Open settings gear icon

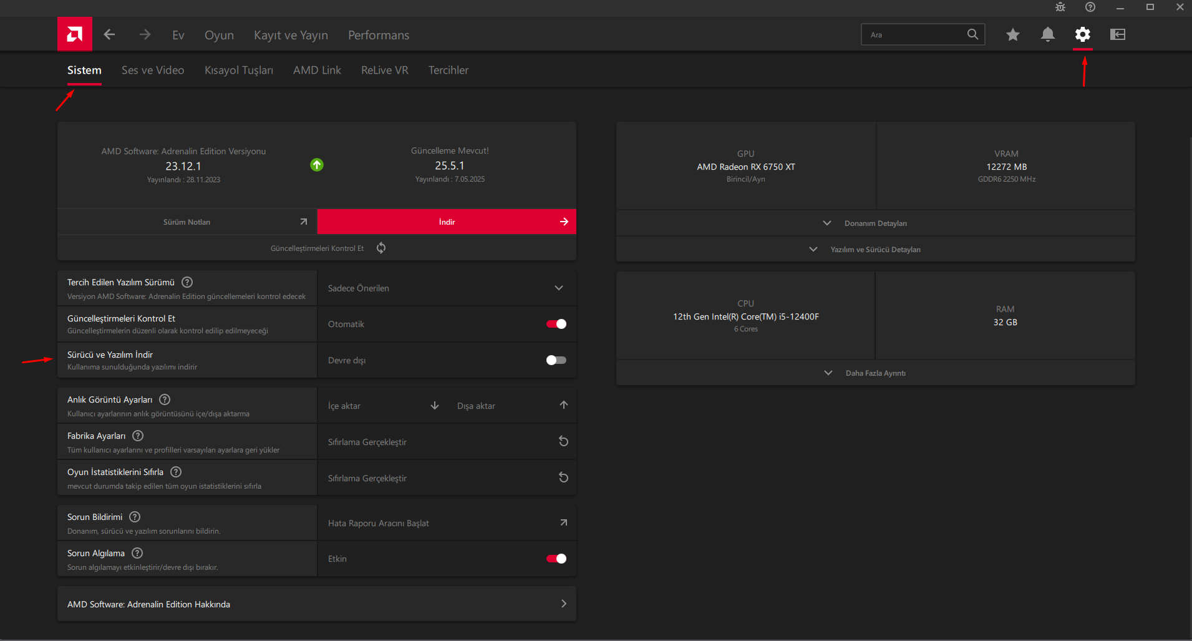click(1083, 34)
